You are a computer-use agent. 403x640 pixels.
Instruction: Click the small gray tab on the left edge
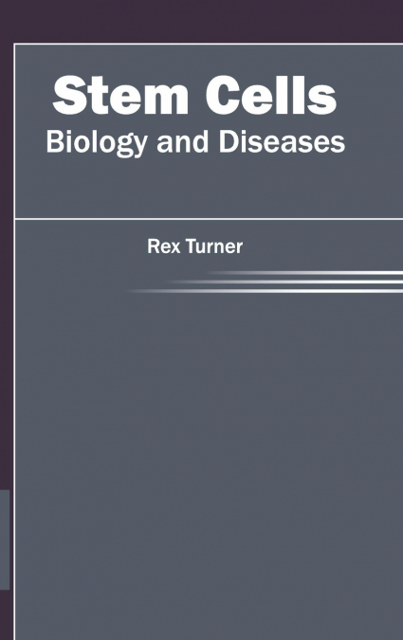tap(5, 539)
